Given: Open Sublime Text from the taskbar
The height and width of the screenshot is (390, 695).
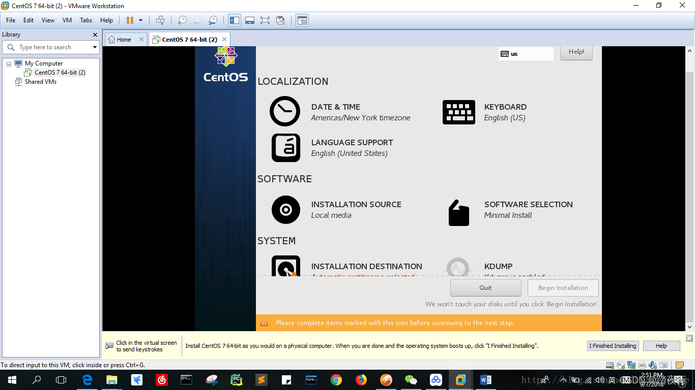Looking at the screenshot, I should tap(262, 380).
